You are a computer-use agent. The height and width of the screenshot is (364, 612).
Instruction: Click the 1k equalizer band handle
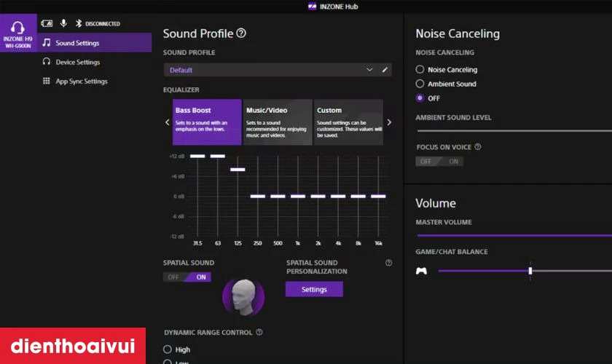[298, 197]
